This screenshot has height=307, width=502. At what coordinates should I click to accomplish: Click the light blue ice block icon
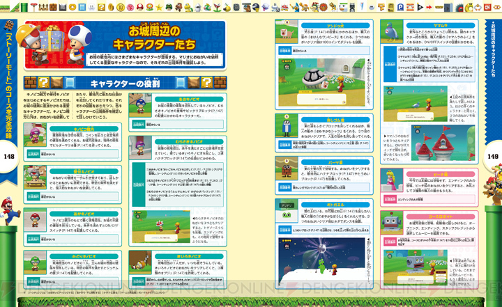(x=82, y=7)
